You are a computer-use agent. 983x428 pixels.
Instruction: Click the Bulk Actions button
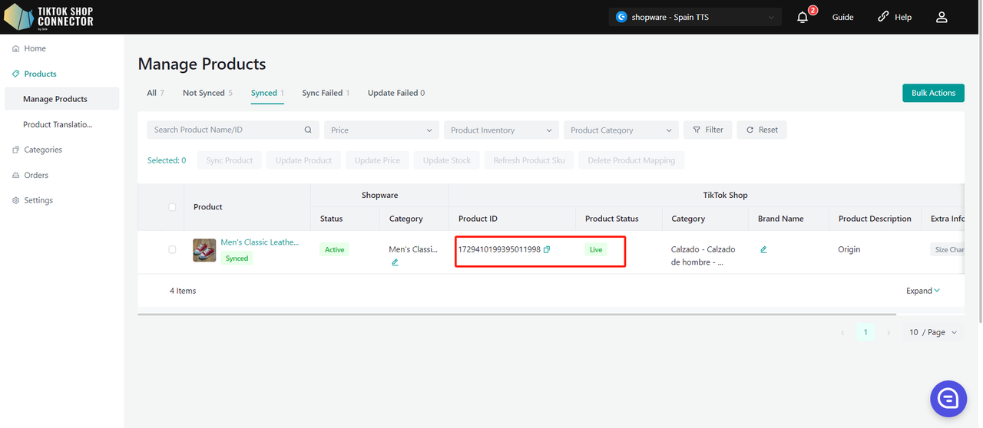pos(933,93)
